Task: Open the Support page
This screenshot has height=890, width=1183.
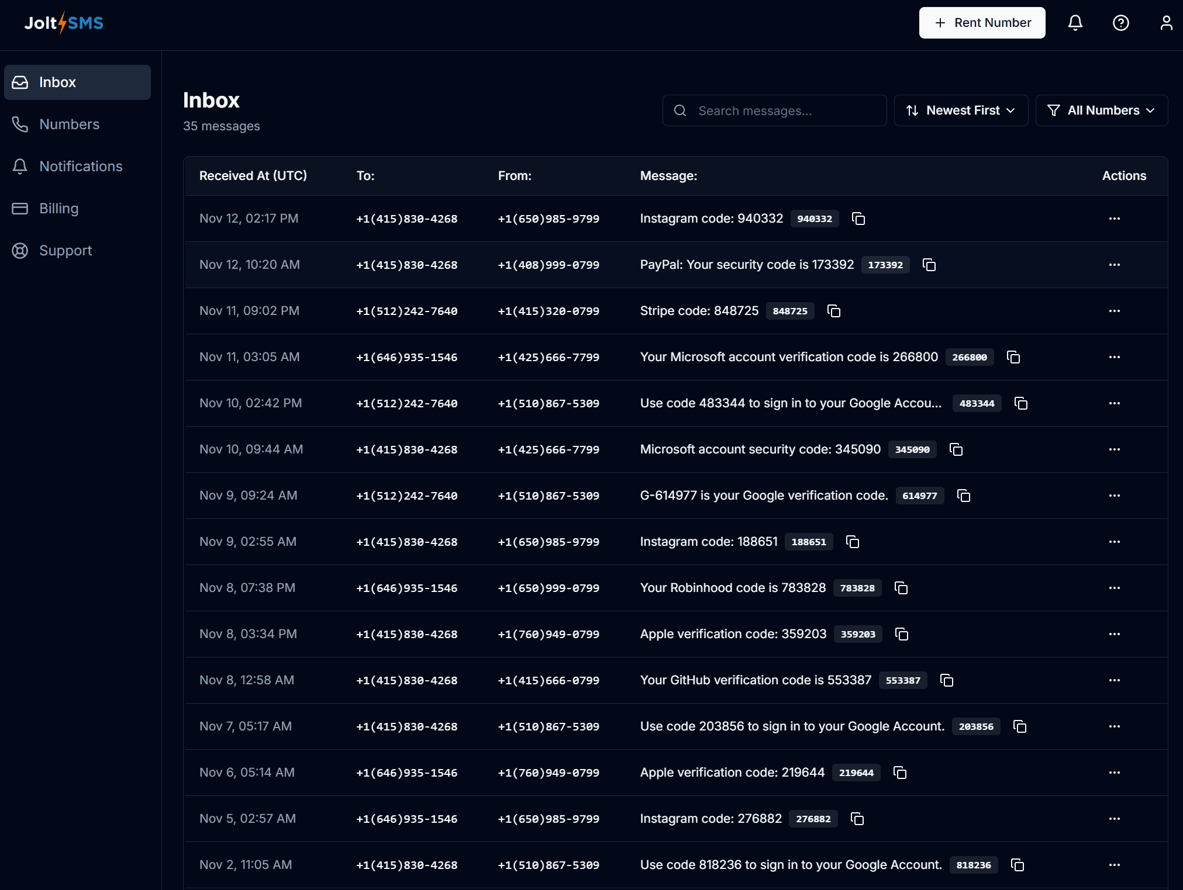Action: (65, 250)
